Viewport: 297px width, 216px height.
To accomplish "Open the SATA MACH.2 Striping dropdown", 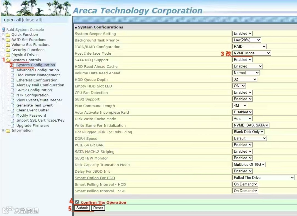I will [243, 152].
